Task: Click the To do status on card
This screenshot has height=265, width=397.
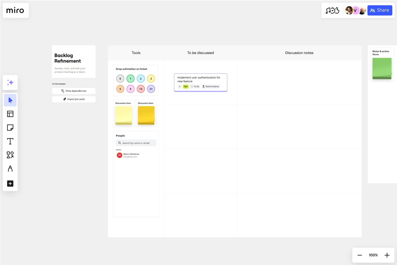Action: tap(195, 87)
